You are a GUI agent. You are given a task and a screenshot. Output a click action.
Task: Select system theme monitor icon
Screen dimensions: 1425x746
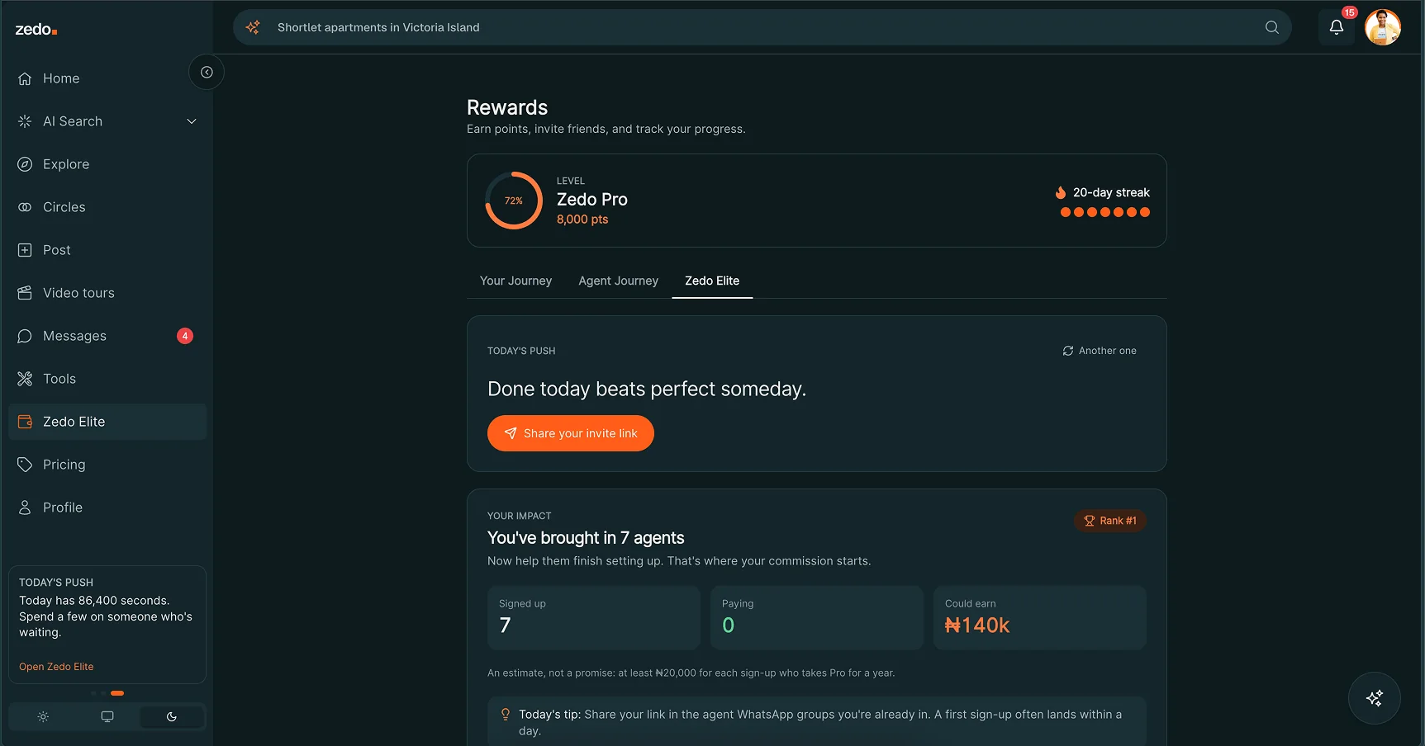click(x=107, y=717)
